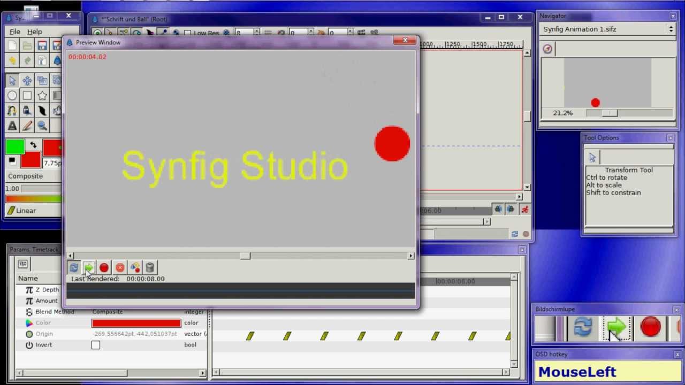Click green arrow in Bildschirmlupe window
This screenshot has width=685, height=385.
[616, 327]
